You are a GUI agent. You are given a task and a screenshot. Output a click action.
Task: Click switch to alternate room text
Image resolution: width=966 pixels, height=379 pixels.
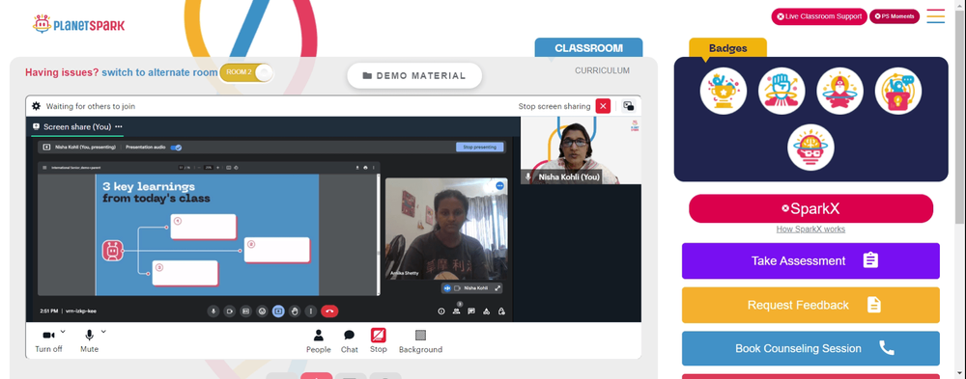tap(159, 72)
